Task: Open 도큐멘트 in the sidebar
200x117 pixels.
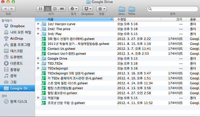Action: [17, 57]
